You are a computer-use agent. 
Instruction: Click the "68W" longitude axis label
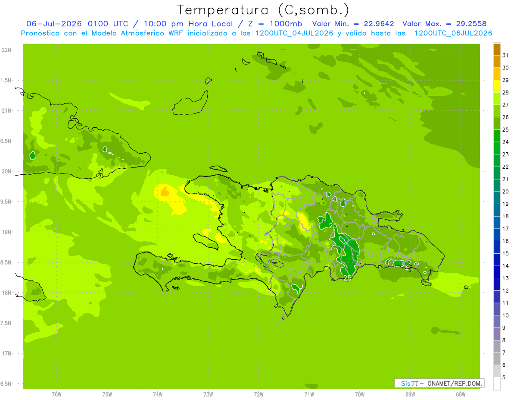461,394
